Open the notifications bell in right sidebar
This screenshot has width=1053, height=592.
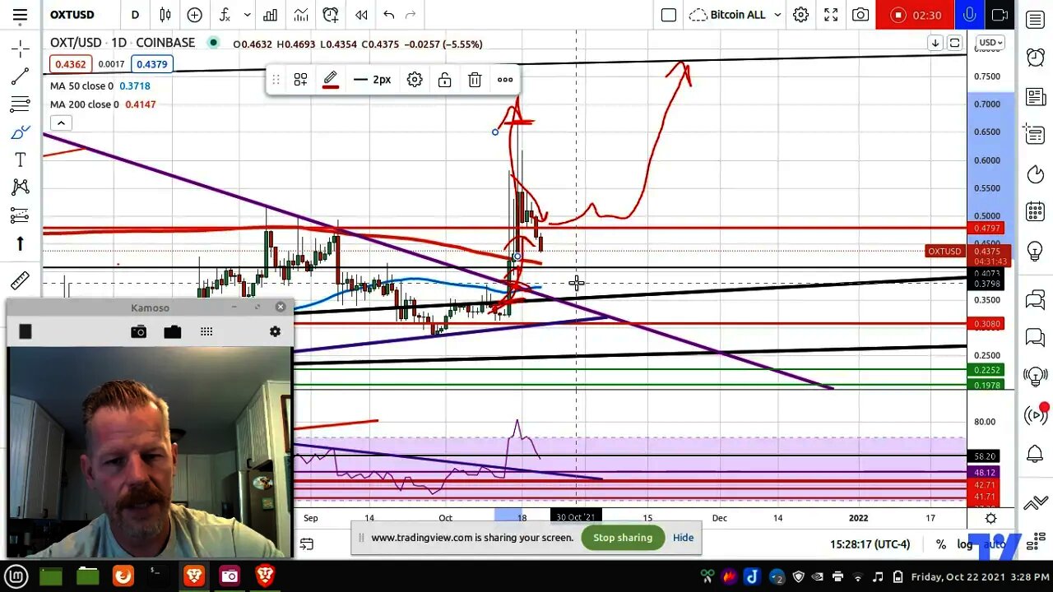click(x=1035, y=454)
